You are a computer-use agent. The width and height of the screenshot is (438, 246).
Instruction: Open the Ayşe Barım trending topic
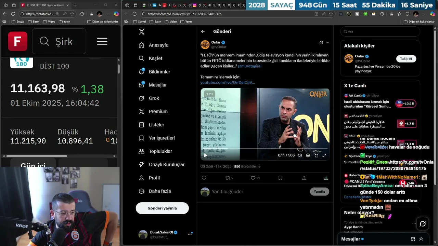coord(380,227)
